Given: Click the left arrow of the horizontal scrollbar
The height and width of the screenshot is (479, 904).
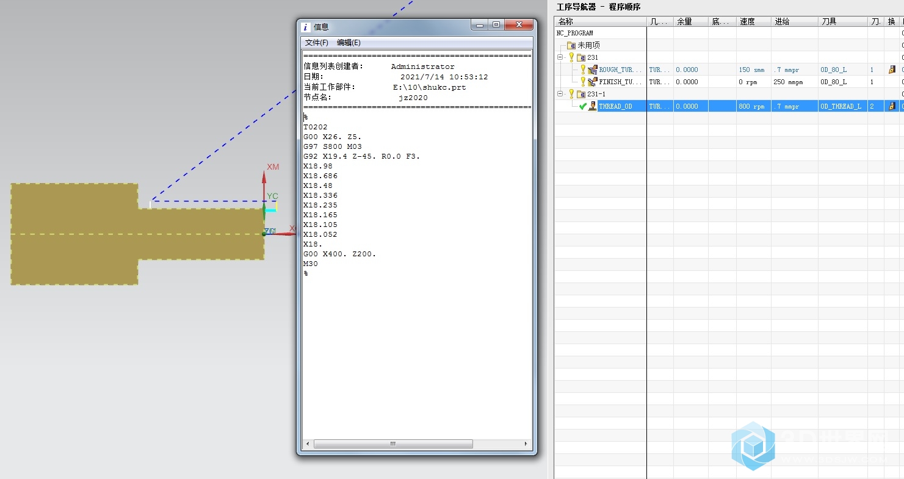Looking at the screenshot, I should pos(308,444).
